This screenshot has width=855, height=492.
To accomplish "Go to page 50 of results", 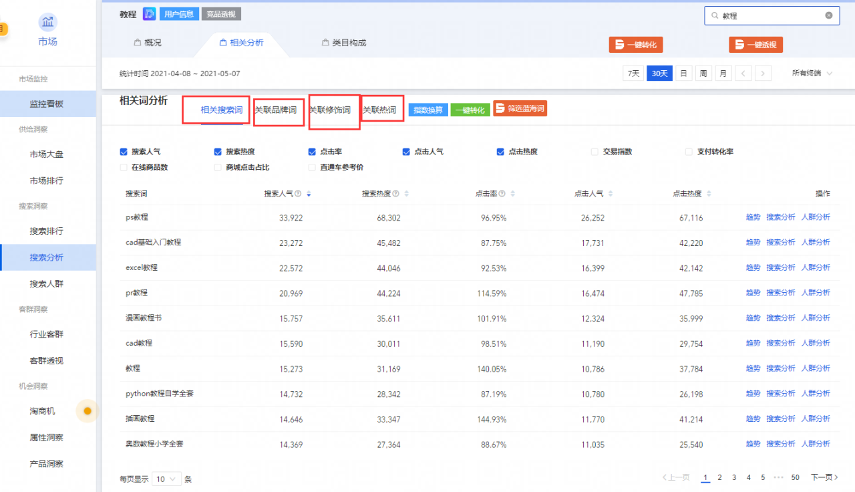I will 795,477.
